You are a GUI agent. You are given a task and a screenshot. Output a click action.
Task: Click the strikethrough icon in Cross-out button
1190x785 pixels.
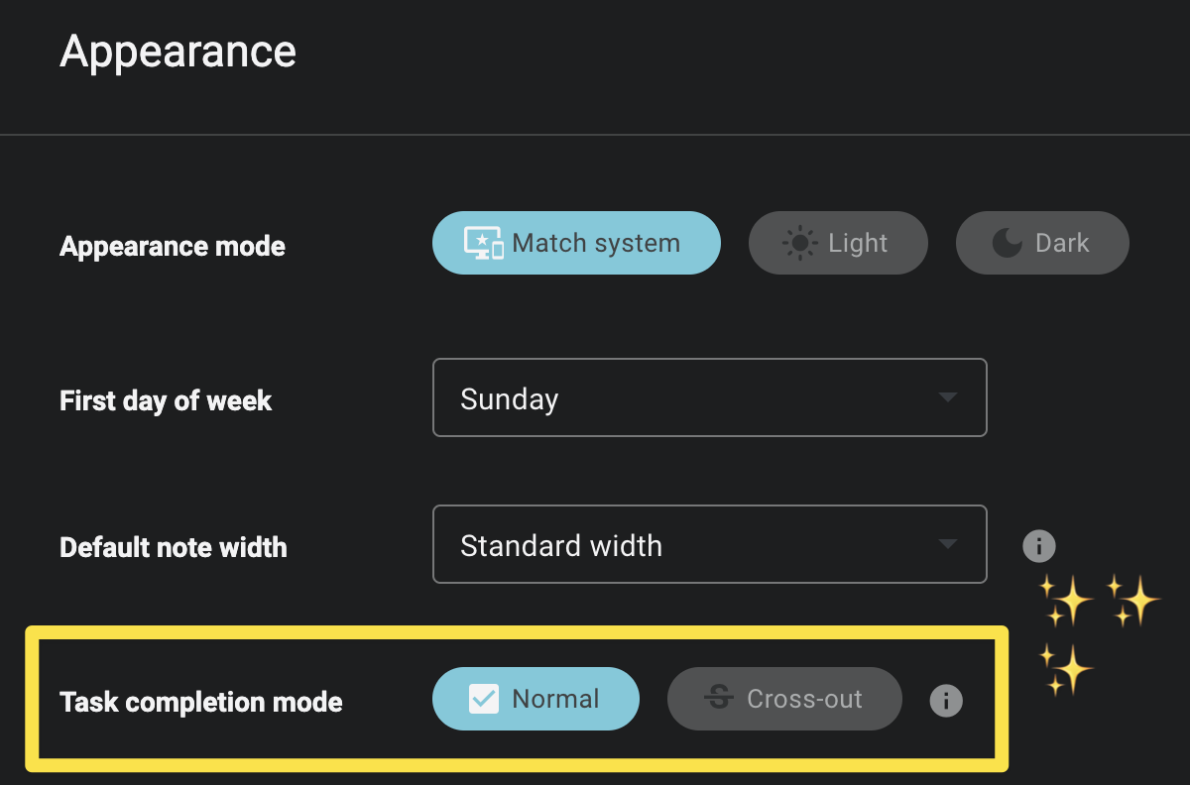719,700
